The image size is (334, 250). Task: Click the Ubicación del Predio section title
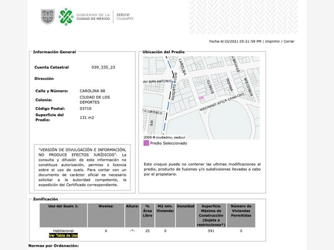coord(163,52)
